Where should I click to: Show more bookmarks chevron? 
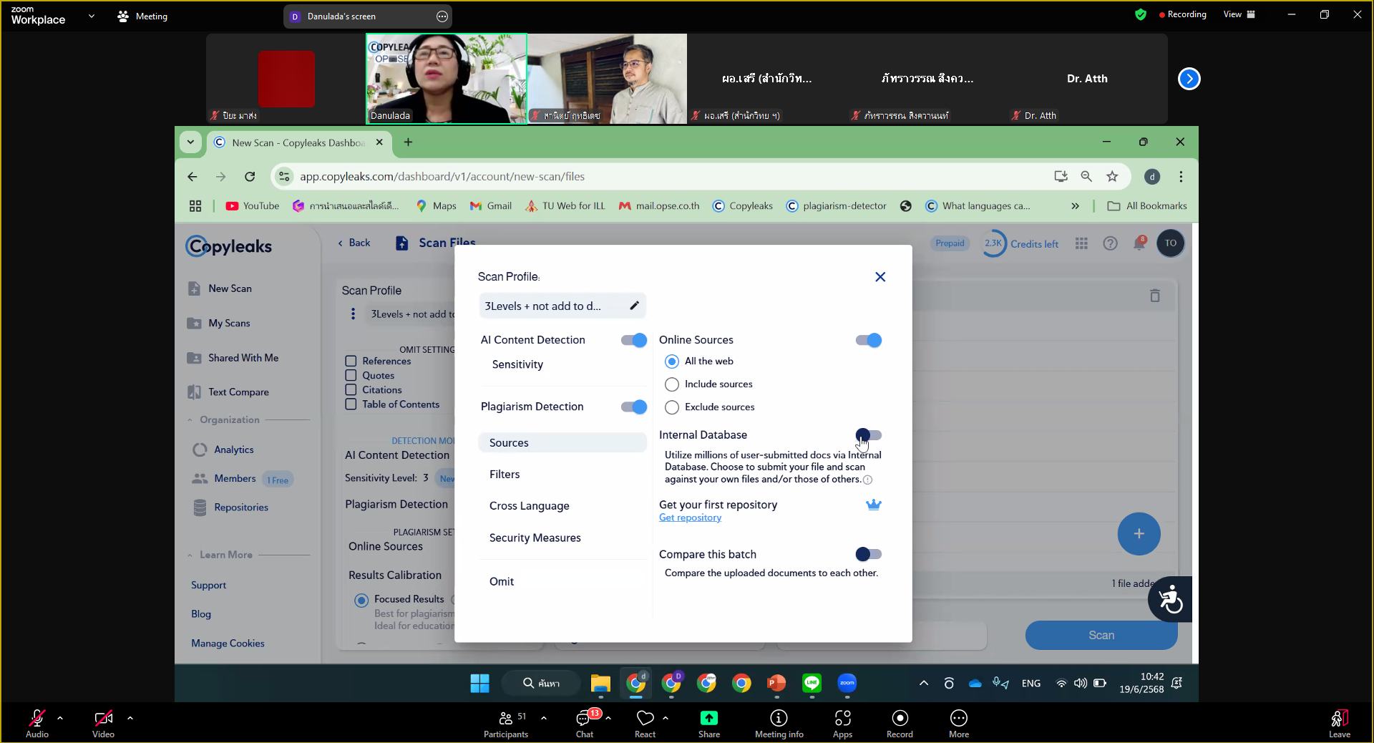point(1075,206)
